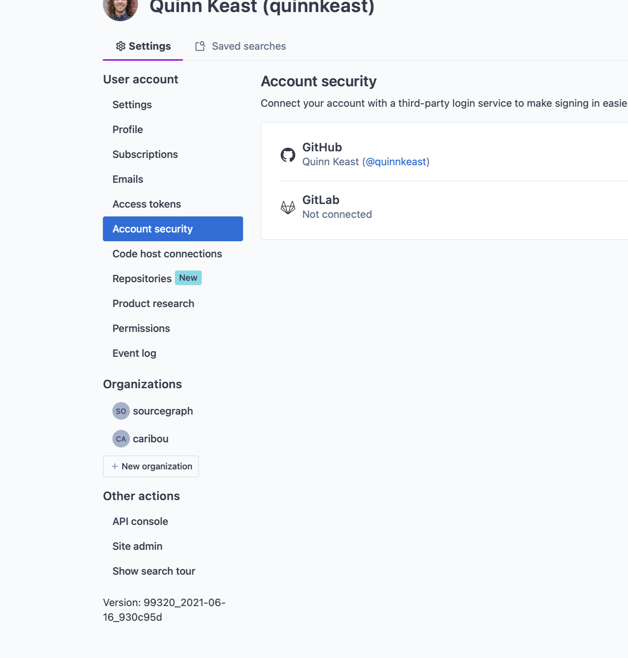Open Code host connections page

point(167,254)
